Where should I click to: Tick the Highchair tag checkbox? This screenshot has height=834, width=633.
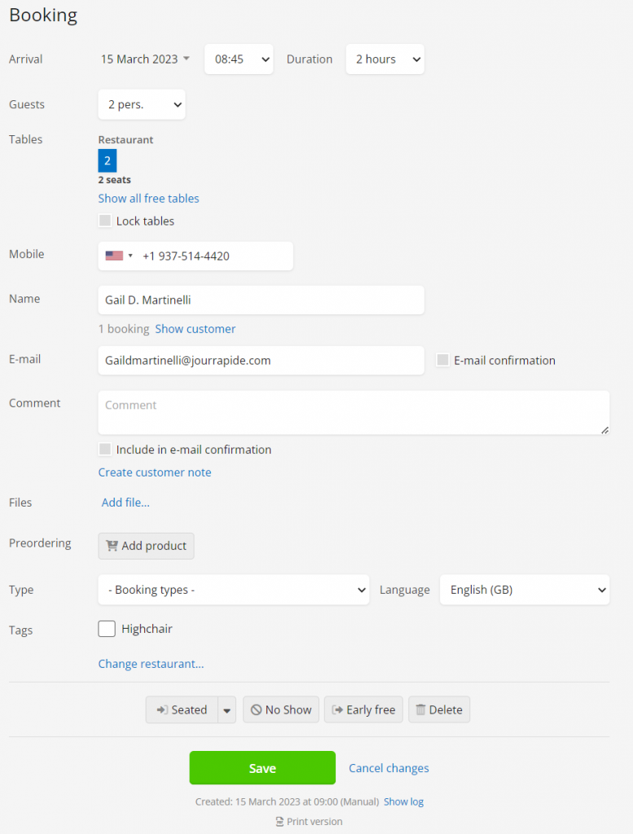[x=107, y=629]
